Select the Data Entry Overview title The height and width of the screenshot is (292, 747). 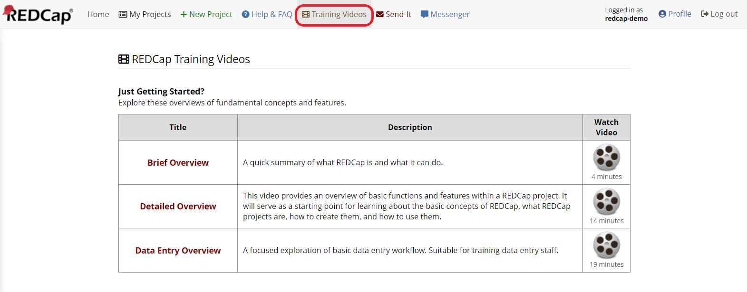point(178,250)
